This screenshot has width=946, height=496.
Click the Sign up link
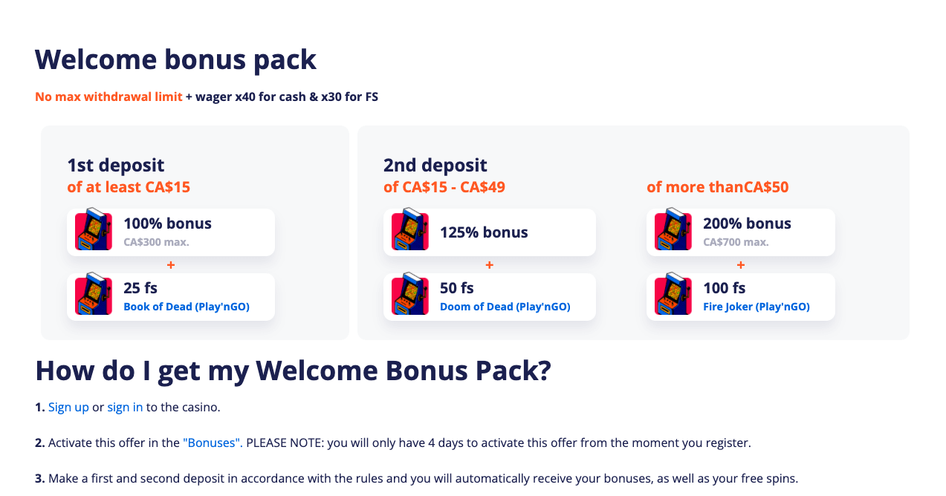pyautogui.click(x=68, y=407)
